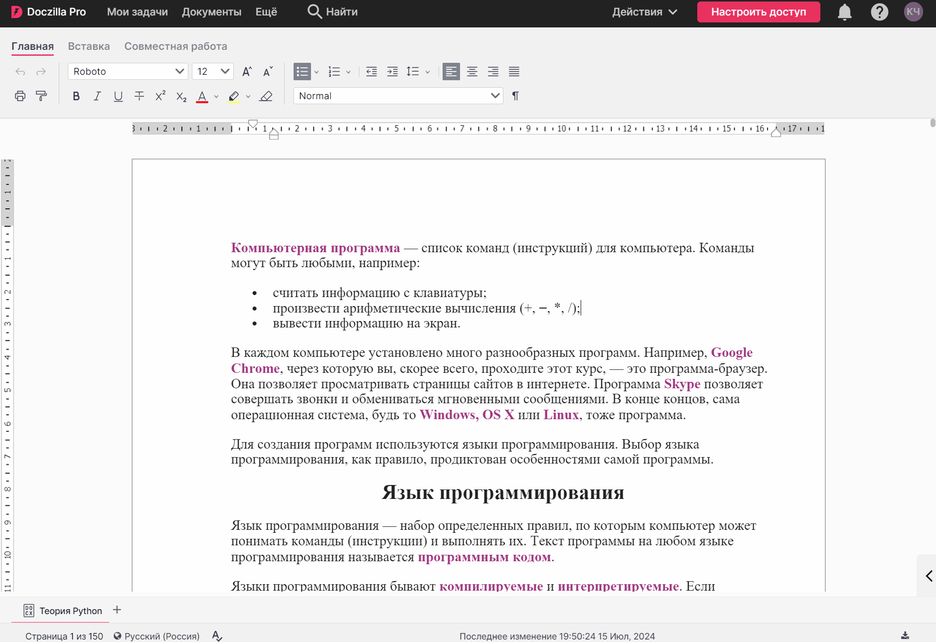Click the print icon

point(20,96)
